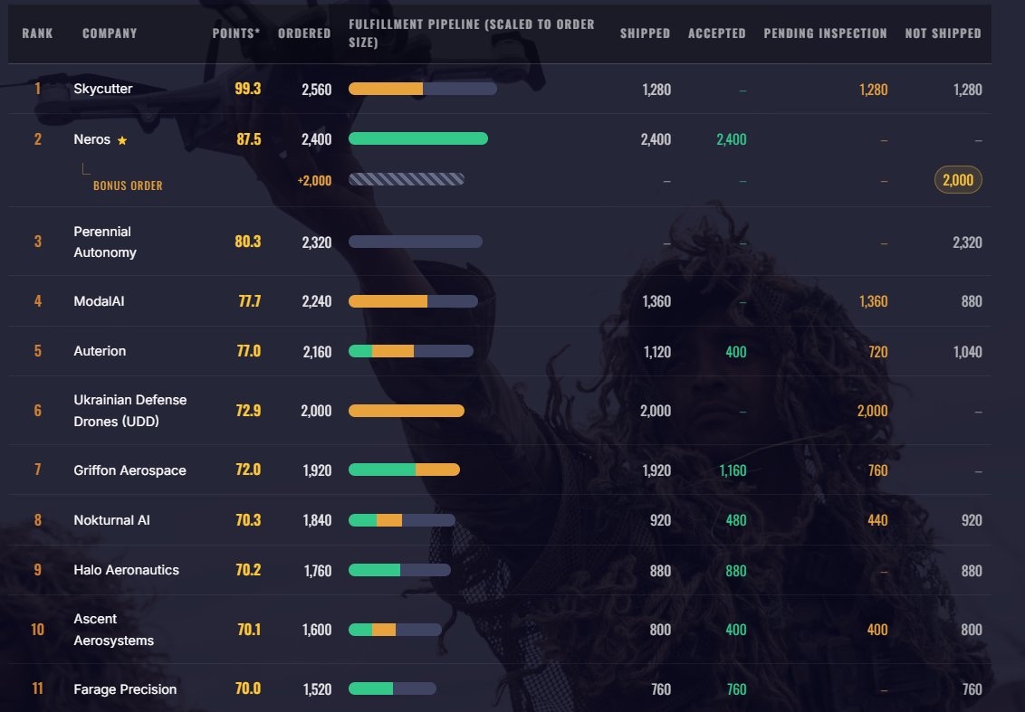Click Perennial Autonomy's empty pipeline bar
1025x712 pixels.
click(x=416, y=242)
